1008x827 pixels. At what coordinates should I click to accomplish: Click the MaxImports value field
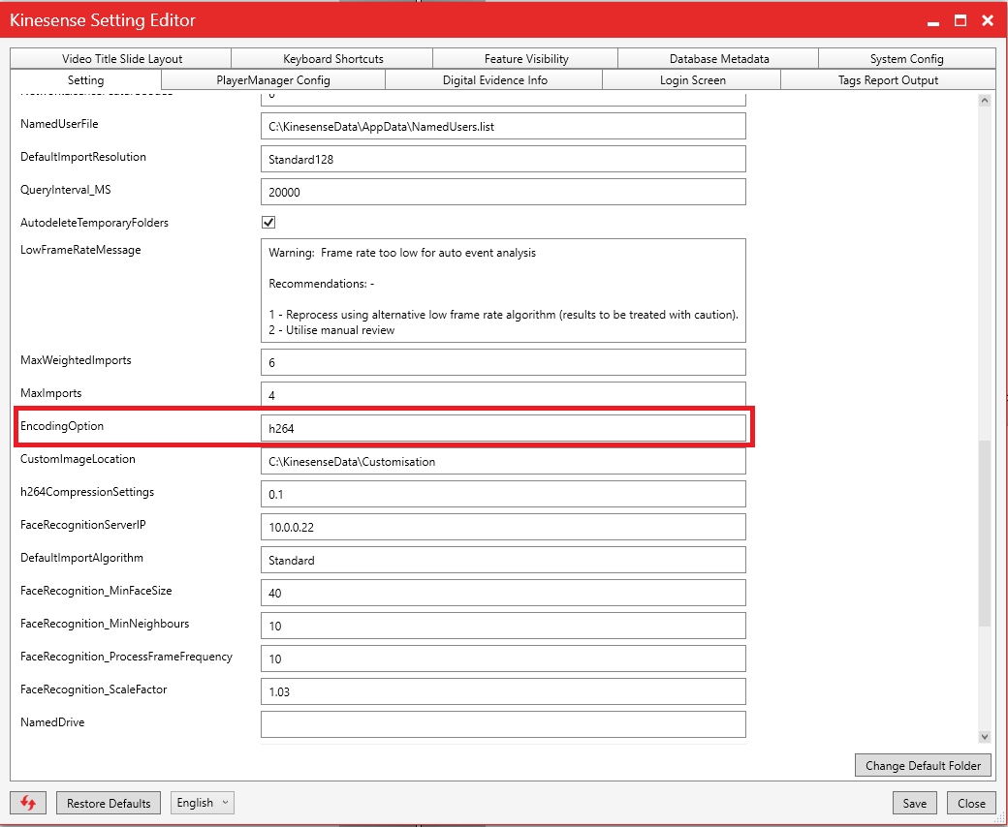point(503,395)
